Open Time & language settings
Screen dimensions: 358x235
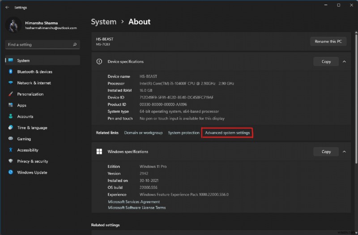pyautogui.click(x=43, y=128)
